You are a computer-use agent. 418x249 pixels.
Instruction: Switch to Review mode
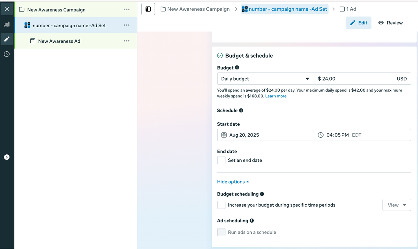(390, 23)
